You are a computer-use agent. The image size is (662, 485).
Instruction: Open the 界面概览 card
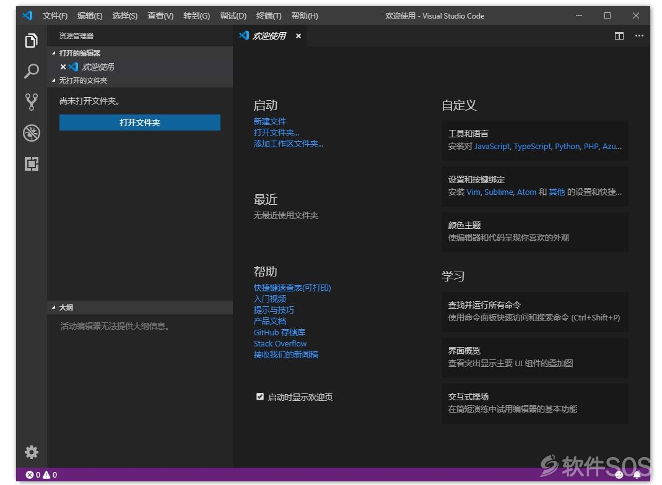click(535, 357)
